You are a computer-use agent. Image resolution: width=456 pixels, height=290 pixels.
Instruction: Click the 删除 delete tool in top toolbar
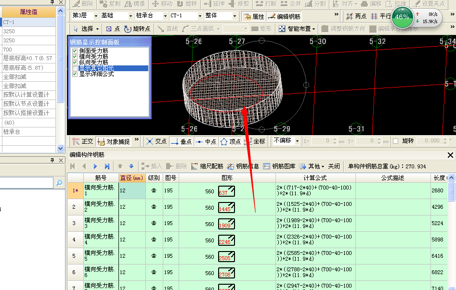coord(83,4)
